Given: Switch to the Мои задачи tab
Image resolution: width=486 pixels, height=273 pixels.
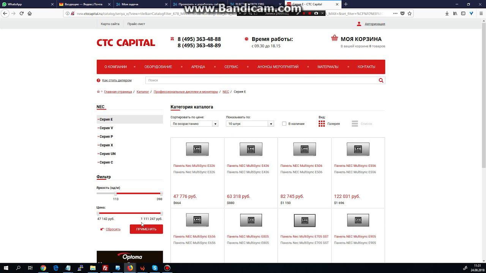Looking at the screenshot, I should click(x=141, y=4).
